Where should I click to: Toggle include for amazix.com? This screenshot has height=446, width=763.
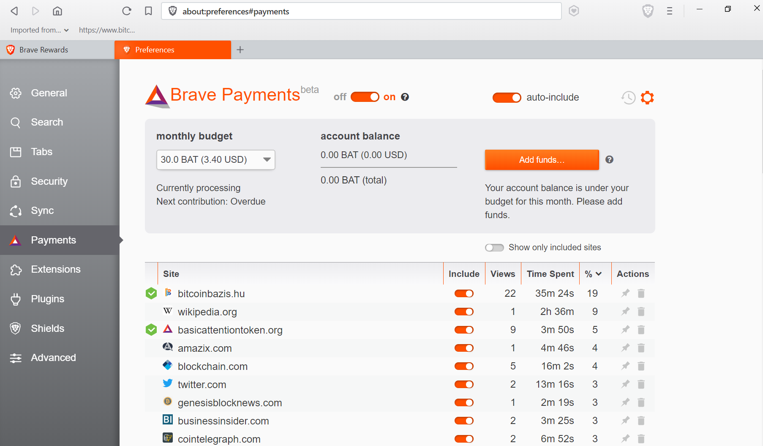(x=464, y=348)
